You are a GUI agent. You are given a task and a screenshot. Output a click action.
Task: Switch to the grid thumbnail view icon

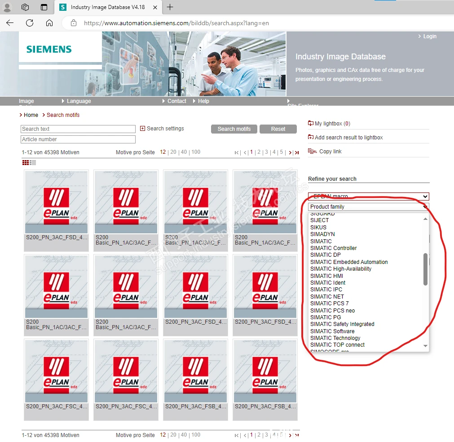pos(26,163)
